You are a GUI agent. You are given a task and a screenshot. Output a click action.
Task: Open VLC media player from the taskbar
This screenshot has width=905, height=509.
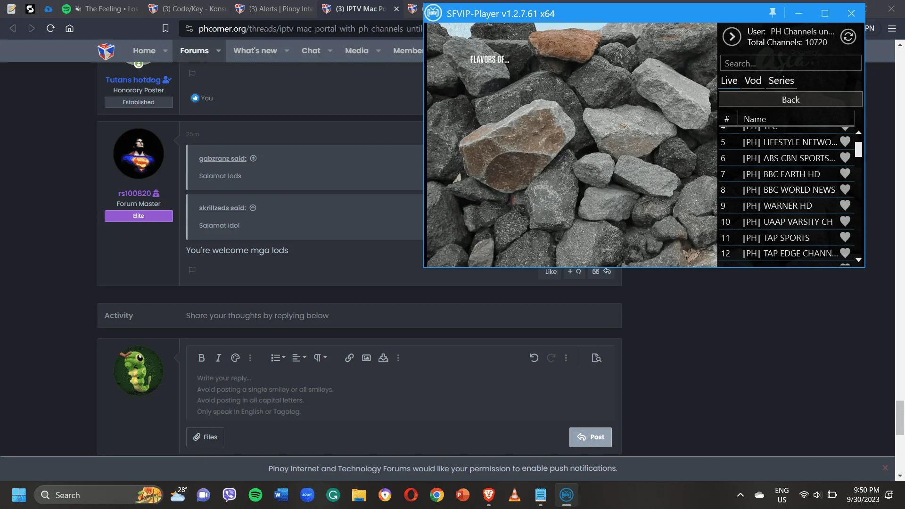click(x=514, y=495)
